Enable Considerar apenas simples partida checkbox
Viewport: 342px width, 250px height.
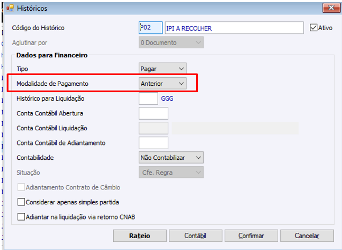point(21,202)
